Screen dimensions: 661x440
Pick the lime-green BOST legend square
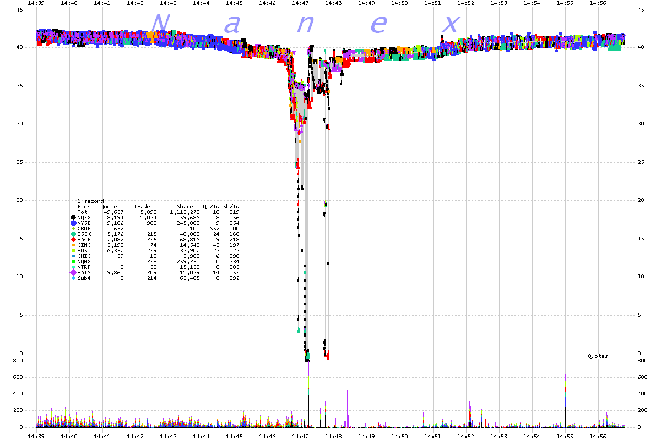click(73, 250)
